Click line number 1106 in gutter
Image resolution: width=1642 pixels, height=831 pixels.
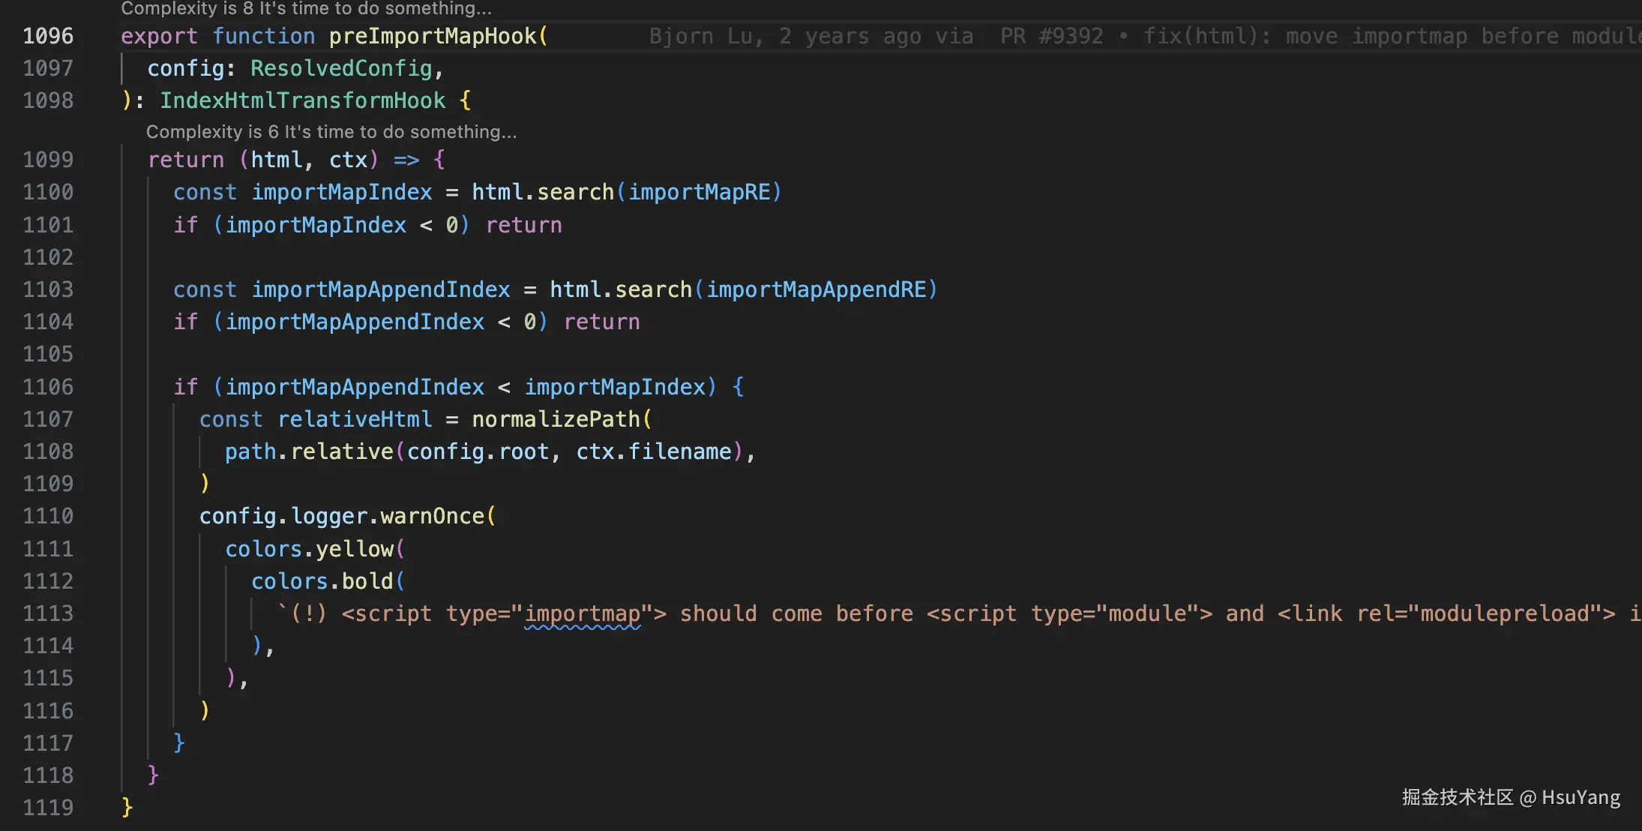coord(48,387)
